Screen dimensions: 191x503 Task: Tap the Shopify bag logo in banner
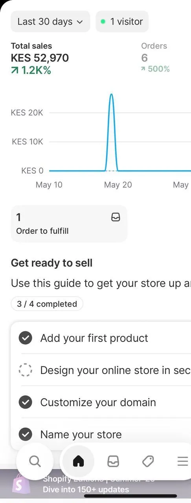[x=21, y=484]
